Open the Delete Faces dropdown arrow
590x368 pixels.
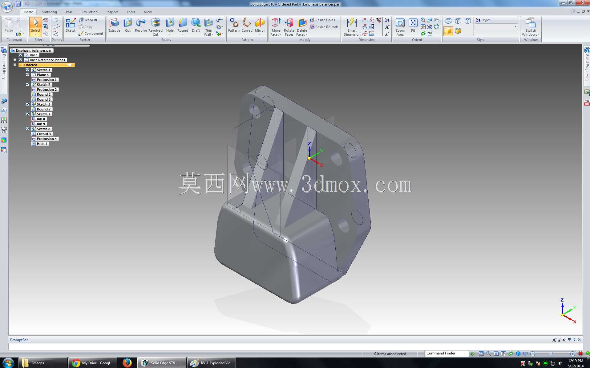(x=306, y=34)
